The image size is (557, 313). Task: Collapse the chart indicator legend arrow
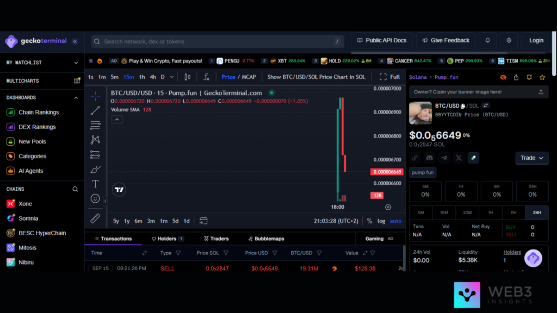117,120
